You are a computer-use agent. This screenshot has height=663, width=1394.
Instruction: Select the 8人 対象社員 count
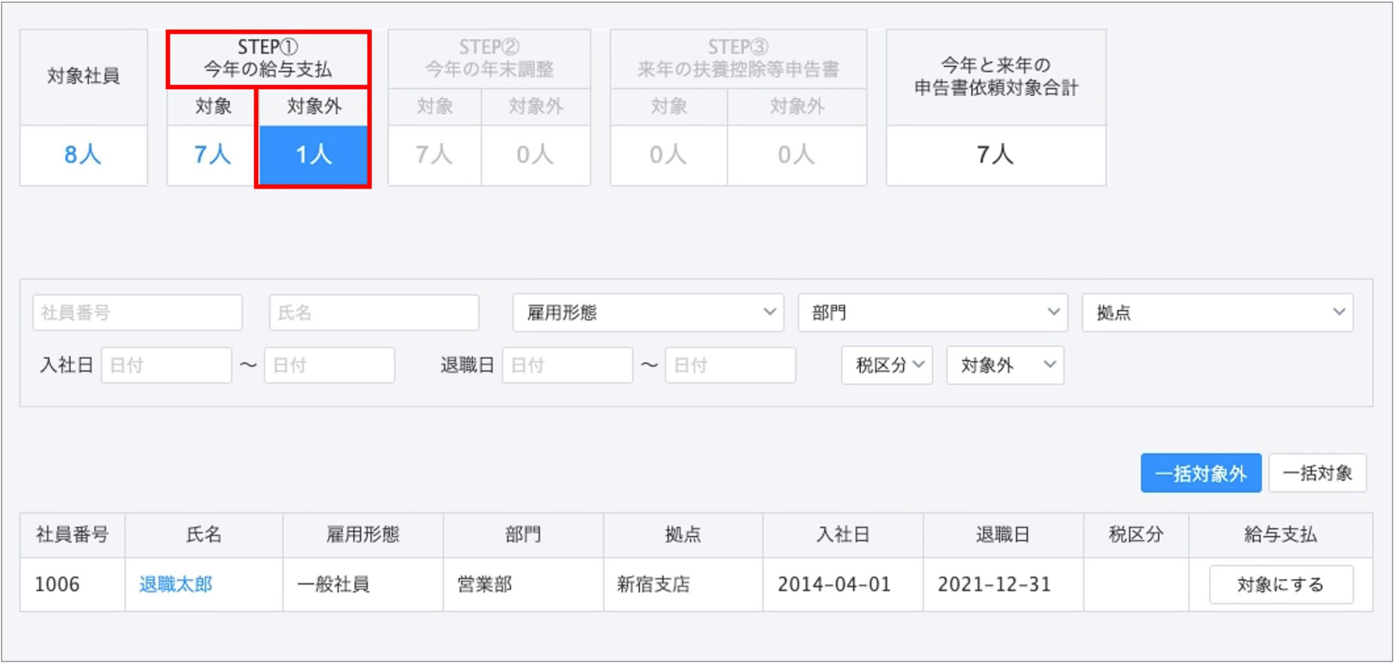[x=83, y=155]
